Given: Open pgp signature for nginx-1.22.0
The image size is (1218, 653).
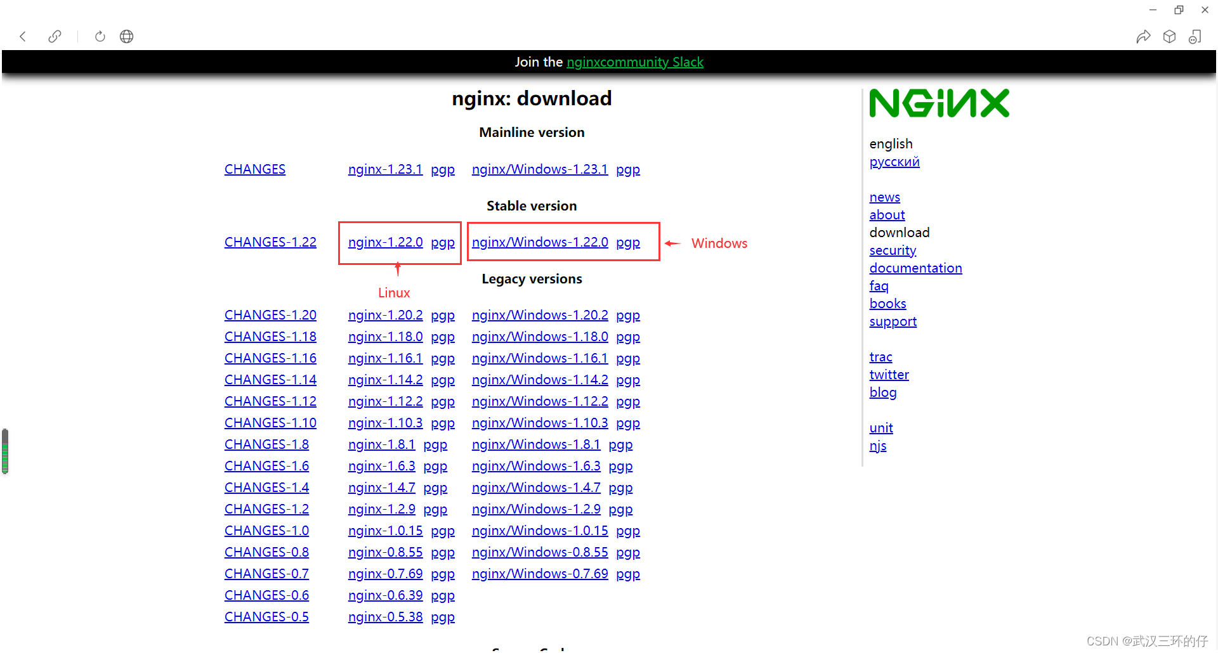Looking at the screenshot, I should pyautogui.click(x=443, y=243).
